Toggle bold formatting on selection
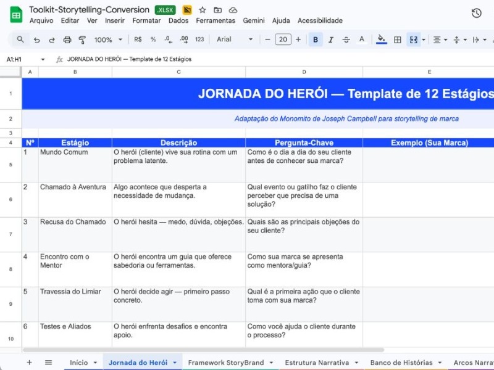 (315, 39)
